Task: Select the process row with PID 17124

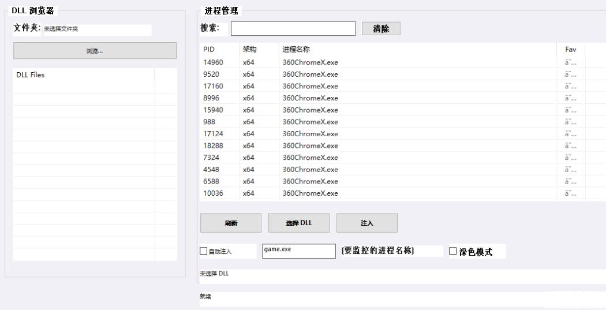Action: (x=403, y=134)
